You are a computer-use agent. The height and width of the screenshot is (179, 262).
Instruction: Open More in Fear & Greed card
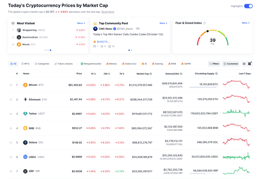click(245, 23)
